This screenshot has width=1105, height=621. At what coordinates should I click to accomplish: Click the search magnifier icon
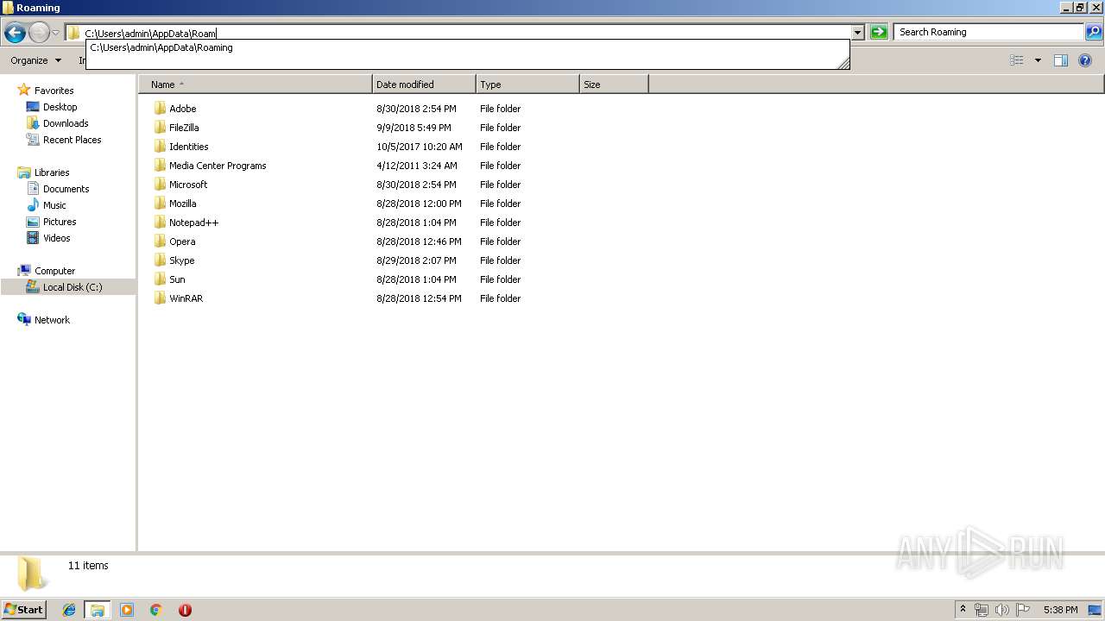1094,32
